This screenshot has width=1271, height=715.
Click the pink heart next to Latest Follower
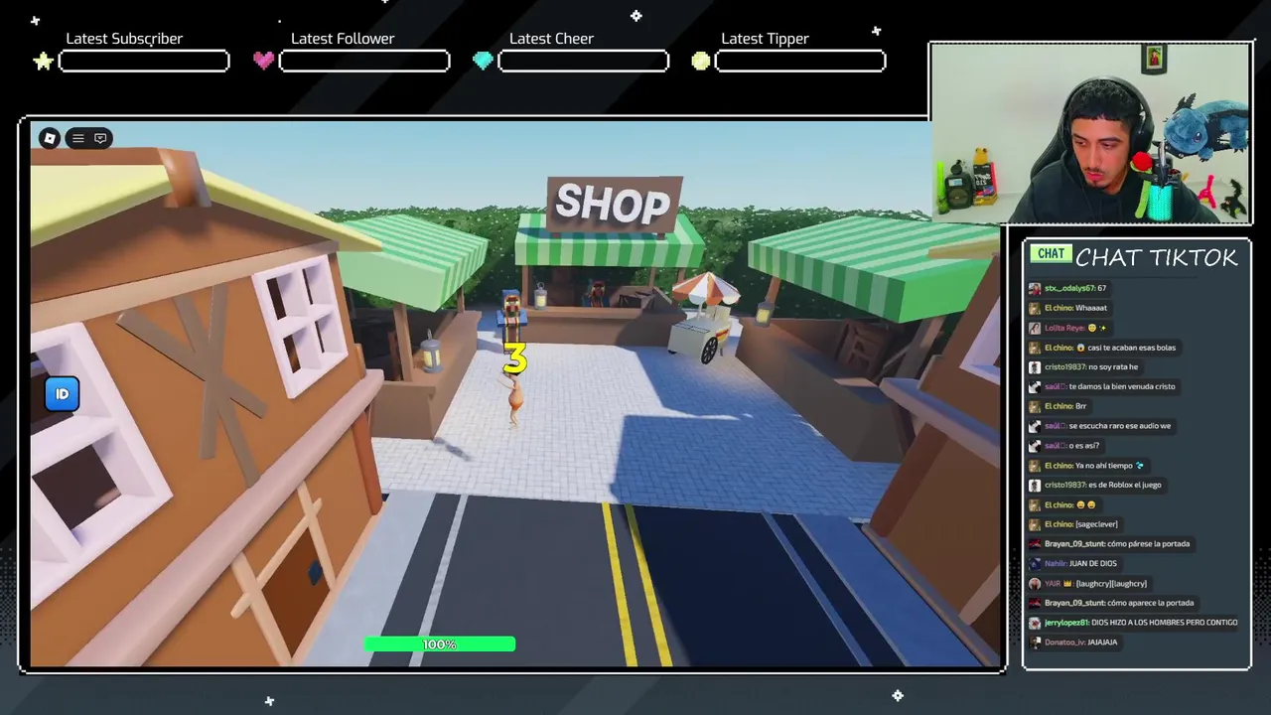263,61
